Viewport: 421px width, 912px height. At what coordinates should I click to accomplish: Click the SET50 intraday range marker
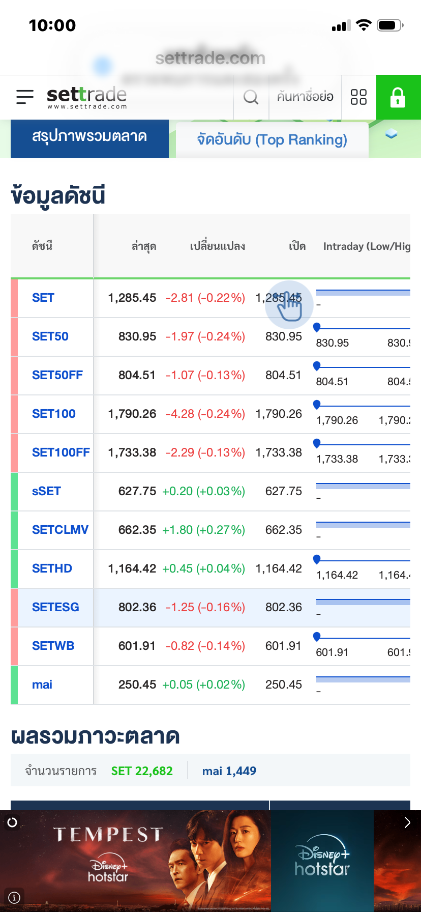[x=317, y=327]
